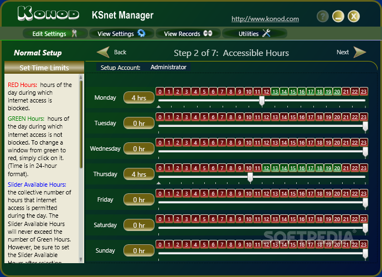Screen dimensions: 382x277
Task: Click the help panel scrollbar thumb
Action: click(81, 124)
